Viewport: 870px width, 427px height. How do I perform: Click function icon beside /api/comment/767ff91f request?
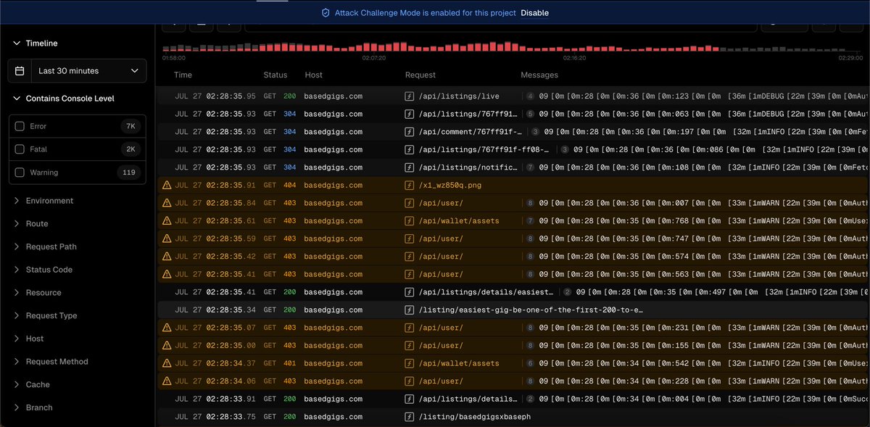coord(410,132)
